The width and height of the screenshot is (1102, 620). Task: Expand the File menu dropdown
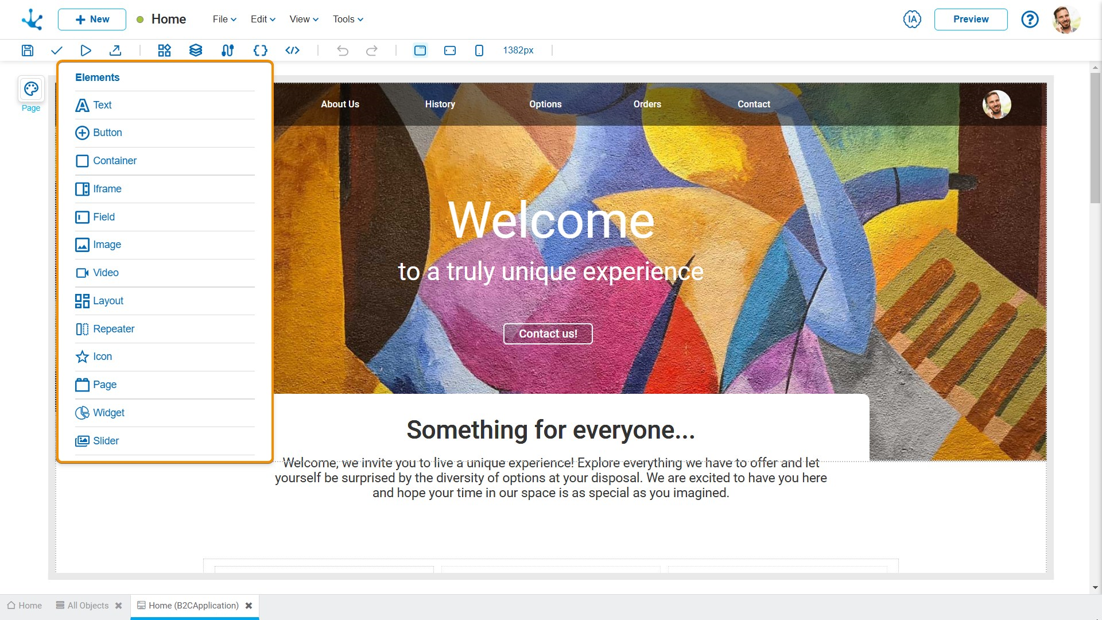(224, 19)
